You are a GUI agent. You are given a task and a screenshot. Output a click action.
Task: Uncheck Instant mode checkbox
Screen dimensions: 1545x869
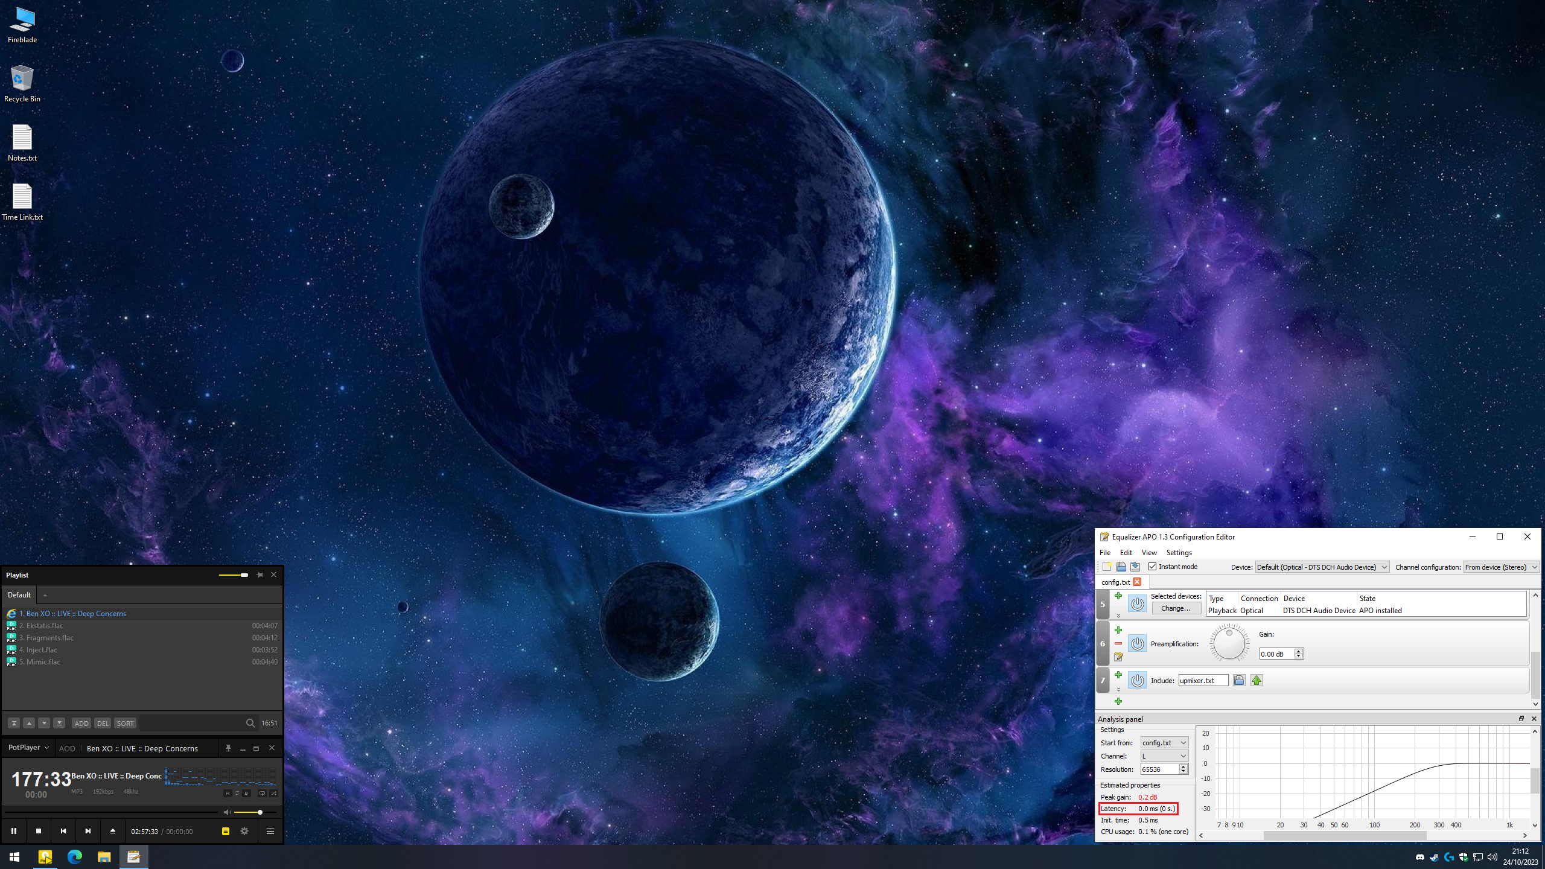click(1152, 567)
